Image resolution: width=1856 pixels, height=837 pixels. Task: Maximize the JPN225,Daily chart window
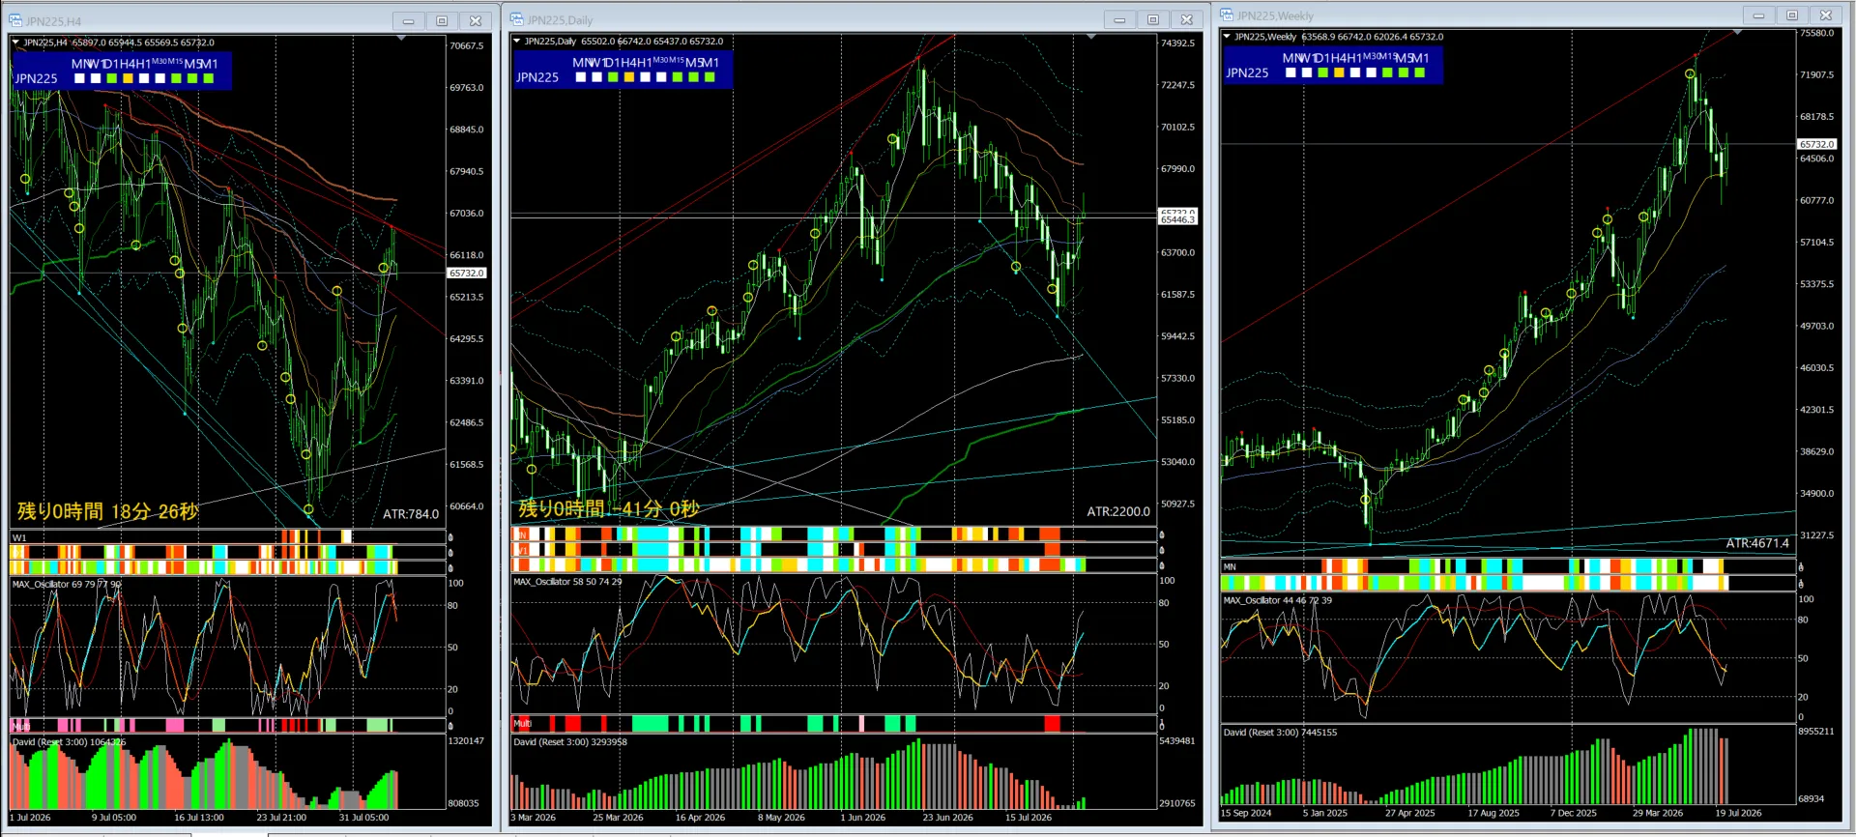[1153, 19]
